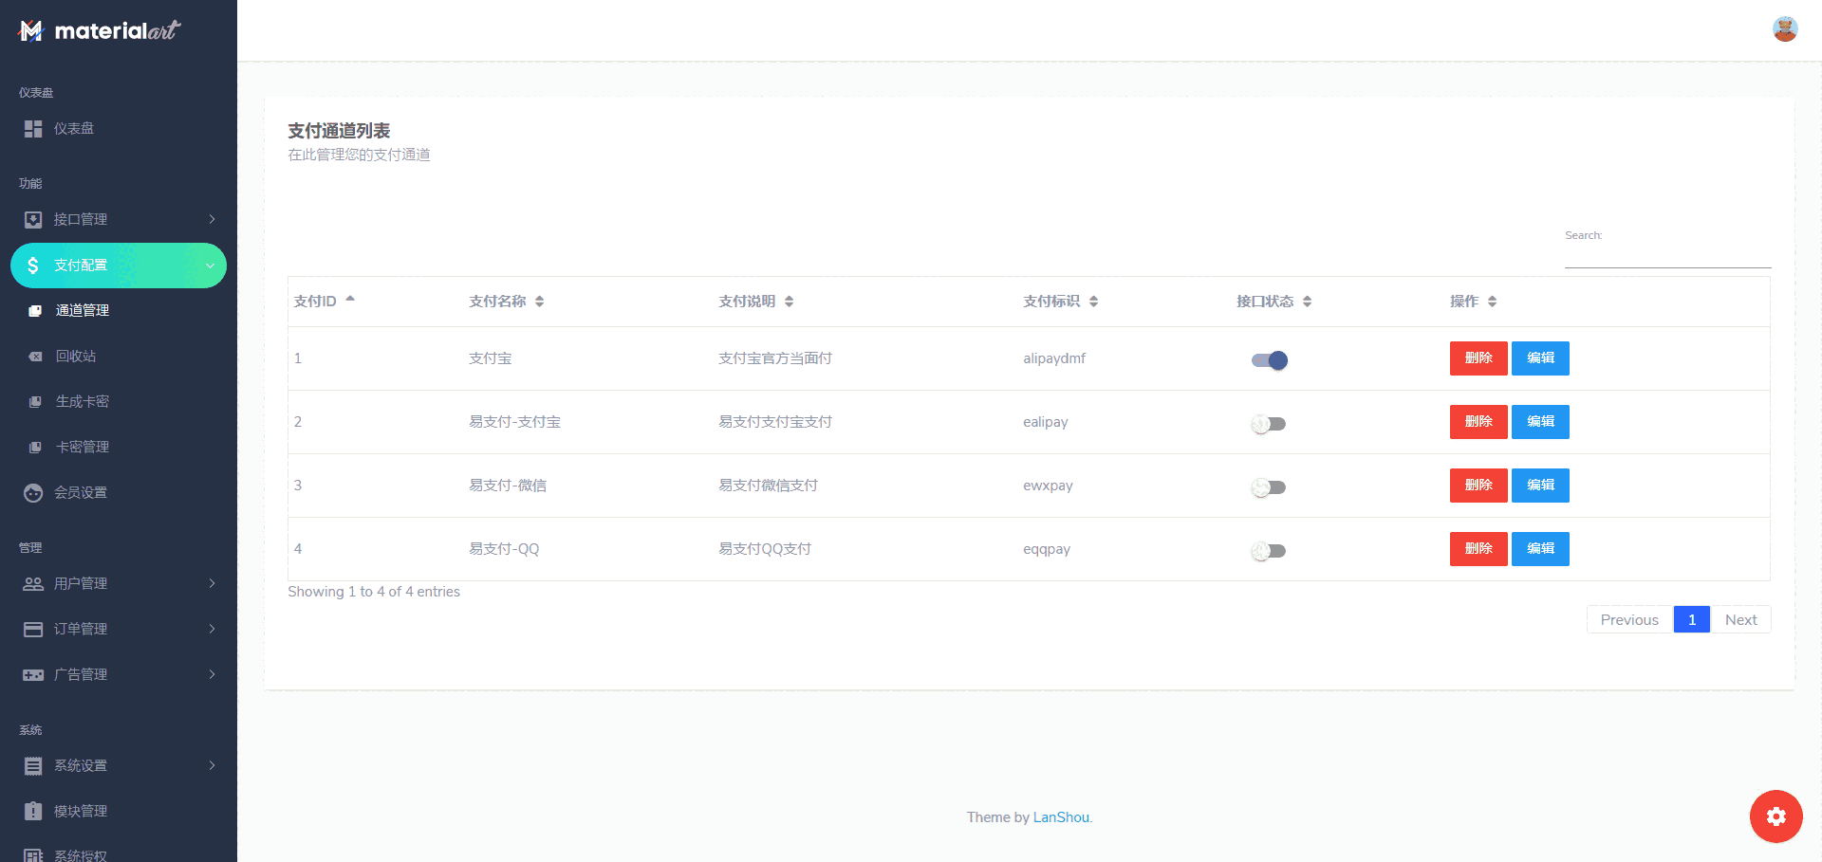
Task: Click the 模块管理 module icon
Action: point(33,812)
